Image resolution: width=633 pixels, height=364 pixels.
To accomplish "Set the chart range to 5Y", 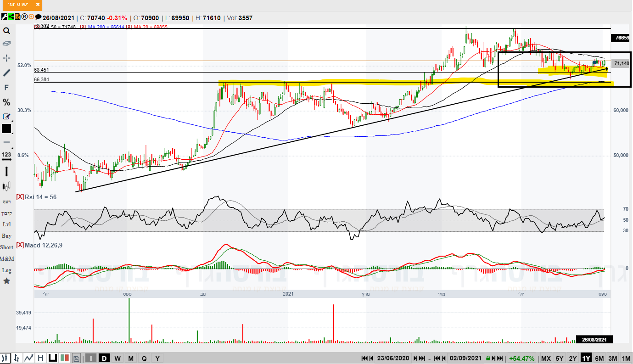I will (559, 358).
